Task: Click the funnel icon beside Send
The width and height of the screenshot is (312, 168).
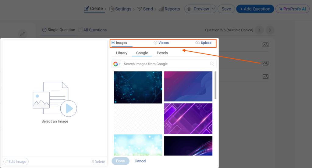Action: (140, 9)
